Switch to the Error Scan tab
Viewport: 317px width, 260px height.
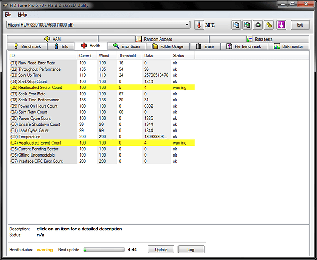point(126,46)
